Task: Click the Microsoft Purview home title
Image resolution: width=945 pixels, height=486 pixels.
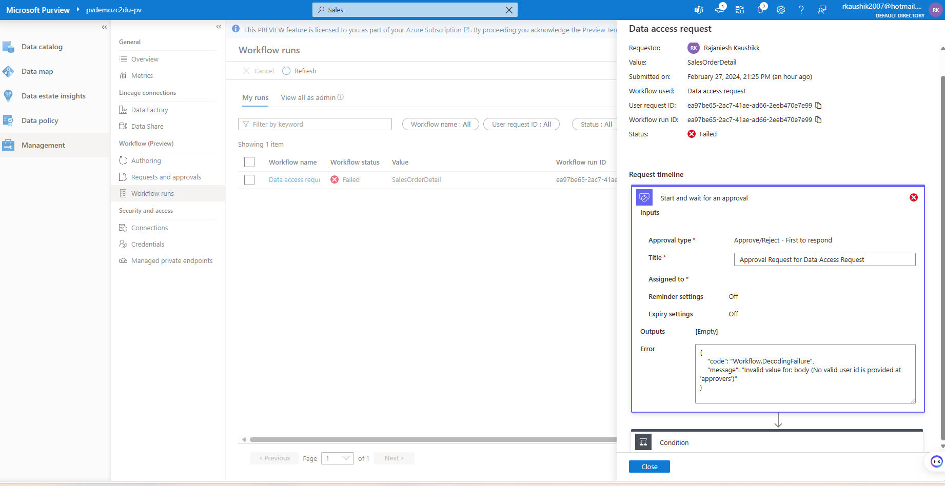Action: [38, 10]
